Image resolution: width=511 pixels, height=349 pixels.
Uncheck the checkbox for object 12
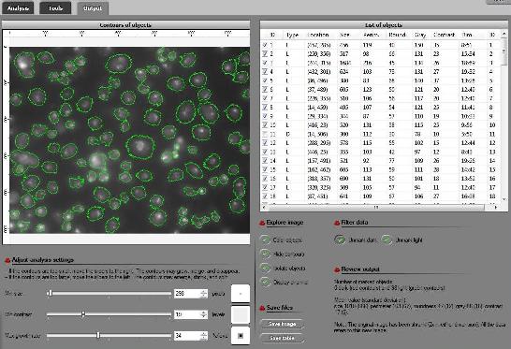point(265,143)
